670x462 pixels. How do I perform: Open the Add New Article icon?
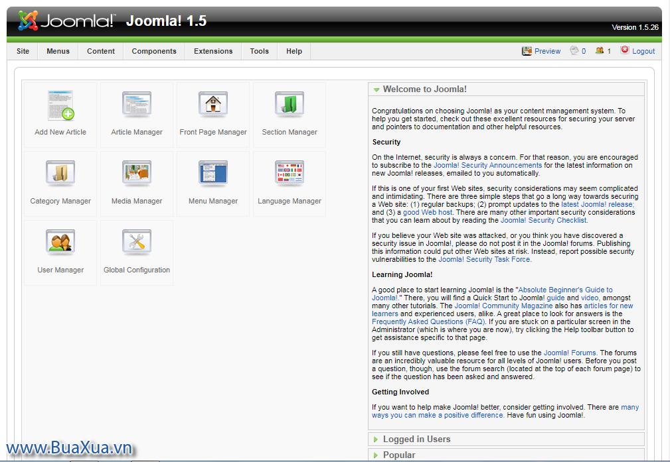(60, 105)
